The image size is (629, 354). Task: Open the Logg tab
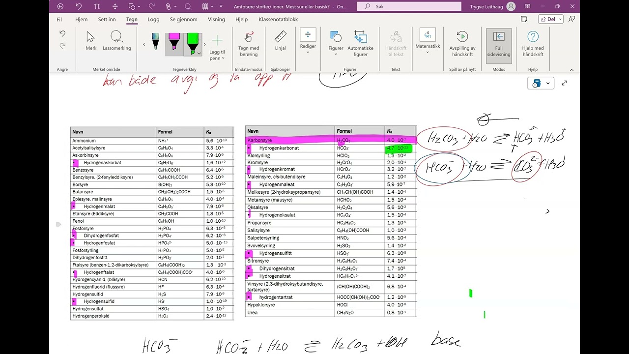pyautogui.click(x=153, y=20)
